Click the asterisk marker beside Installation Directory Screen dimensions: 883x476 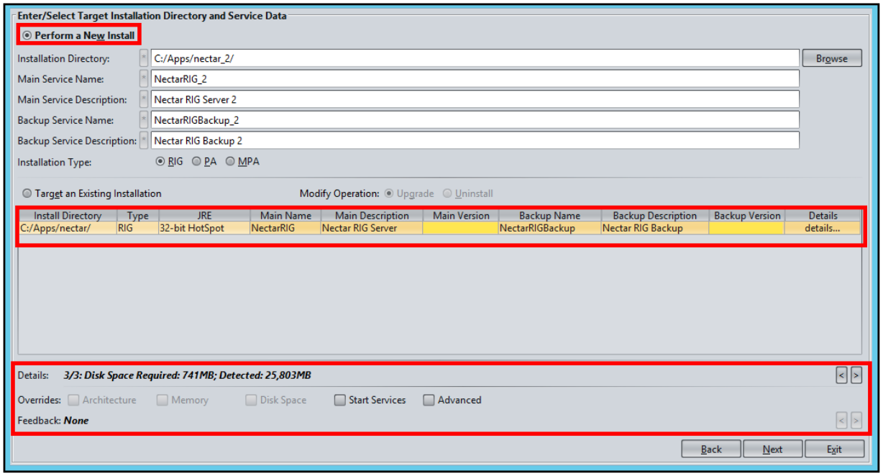[x=144, y=58]
